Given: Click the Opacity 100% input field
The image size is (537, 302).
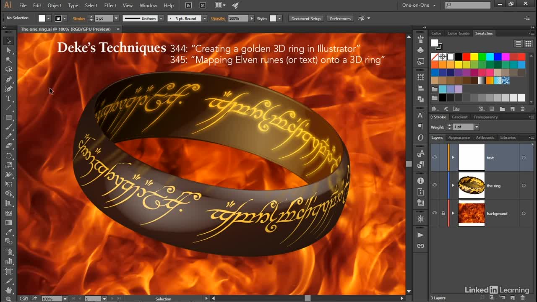Looking at the screenshot, I should 238,18.
